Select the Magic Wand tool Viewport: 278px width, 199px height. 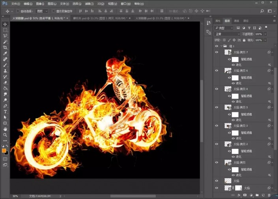[x=5, y=42]
